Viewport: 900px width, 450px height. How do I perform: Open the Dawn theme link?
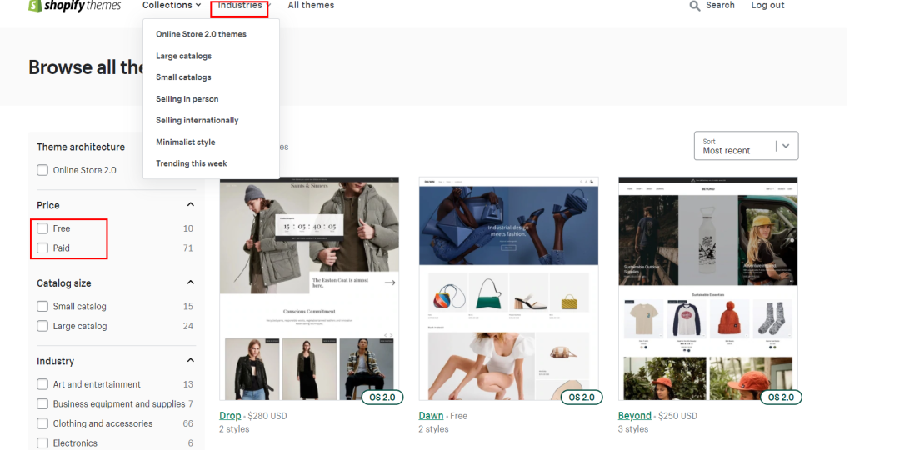coord(431,416)
